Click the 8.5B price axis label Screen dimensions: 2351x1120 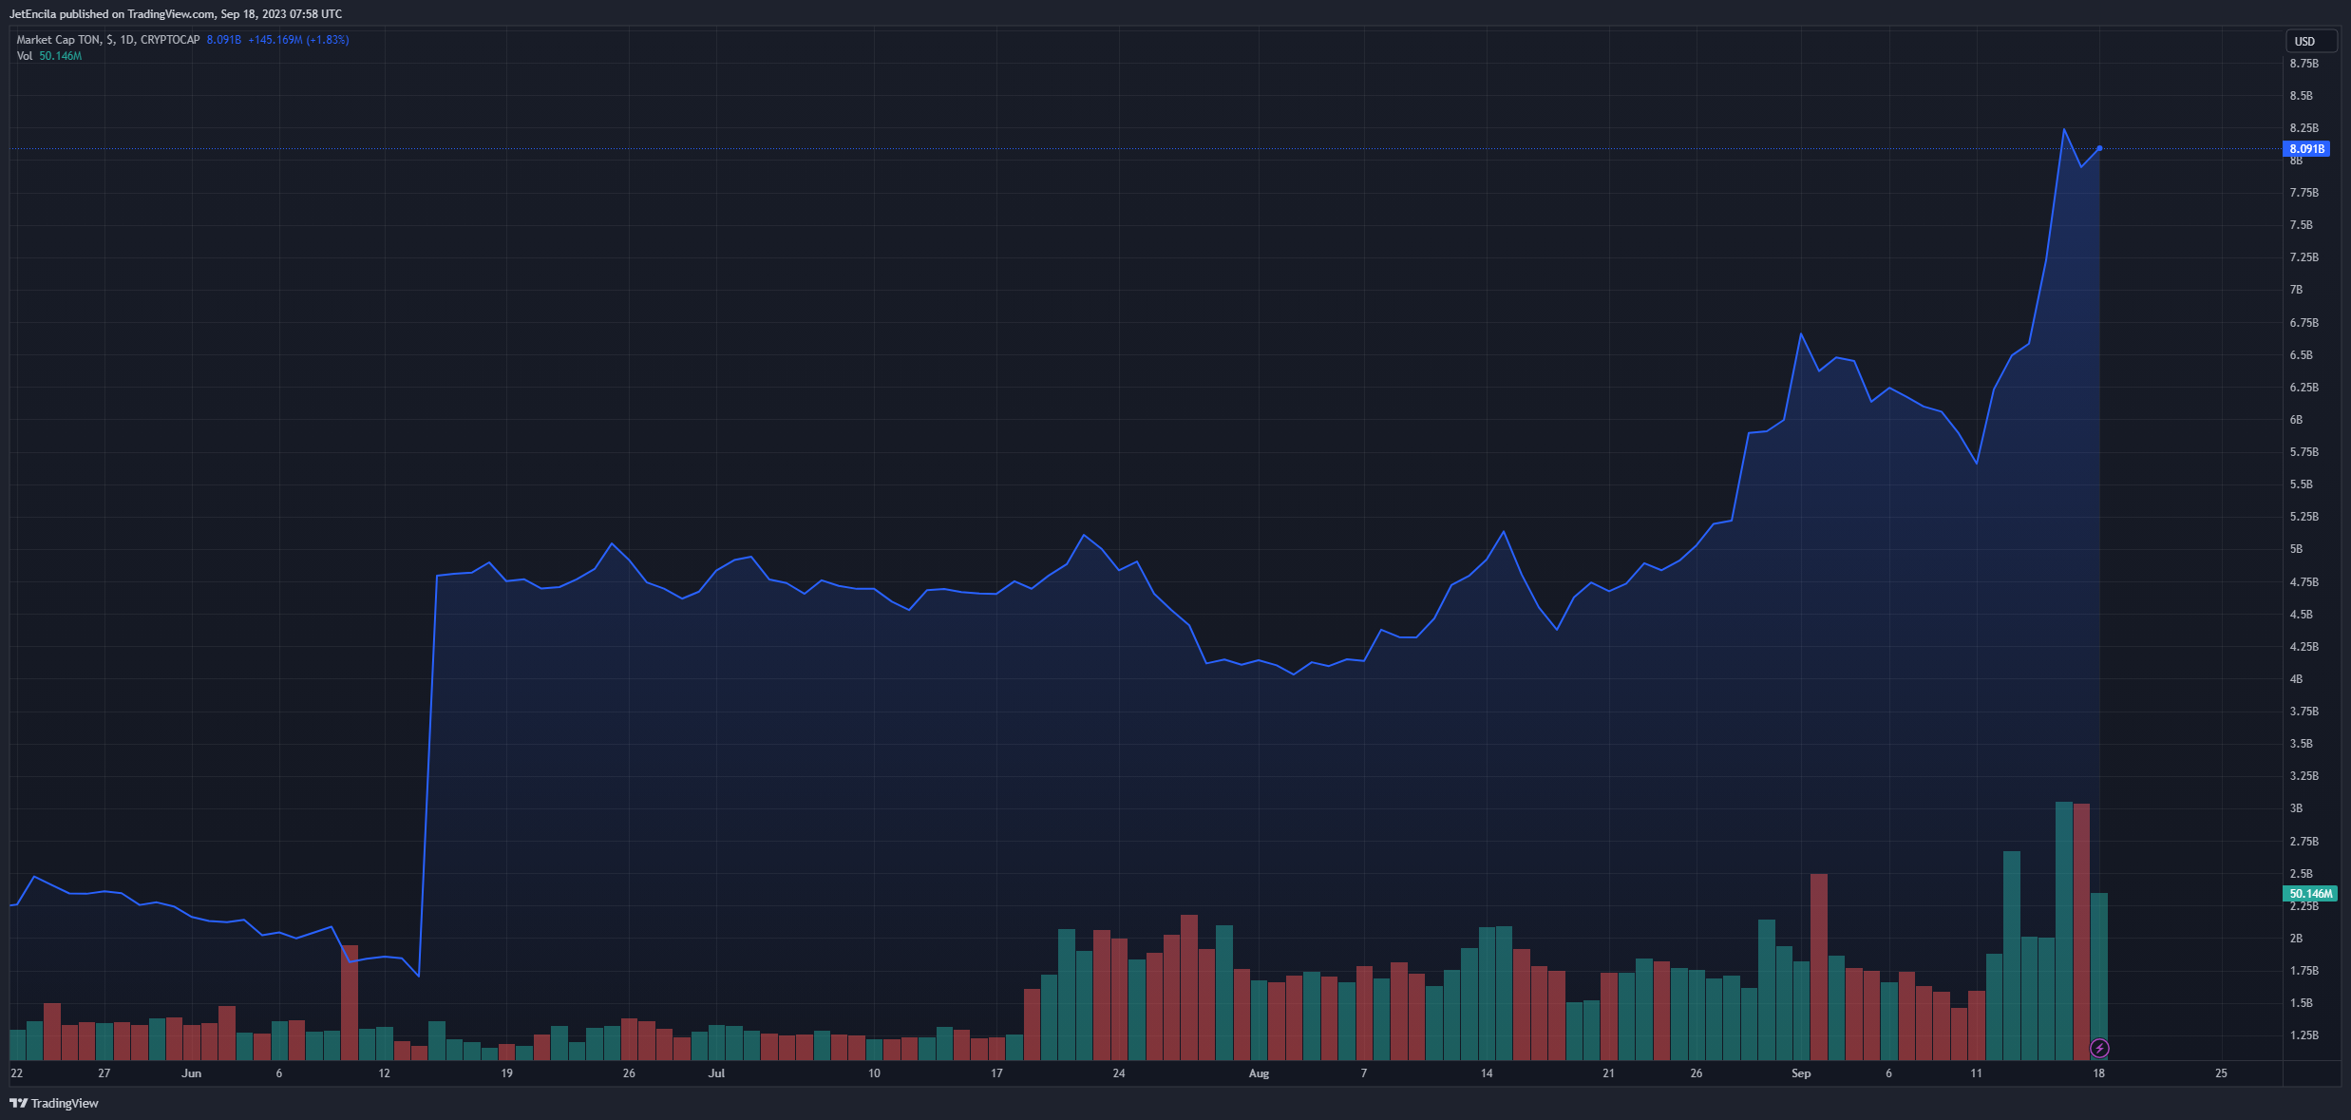[x=2302, y=96]
